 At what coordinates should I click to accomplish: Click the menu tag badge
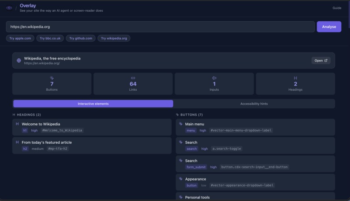[191, 130]
